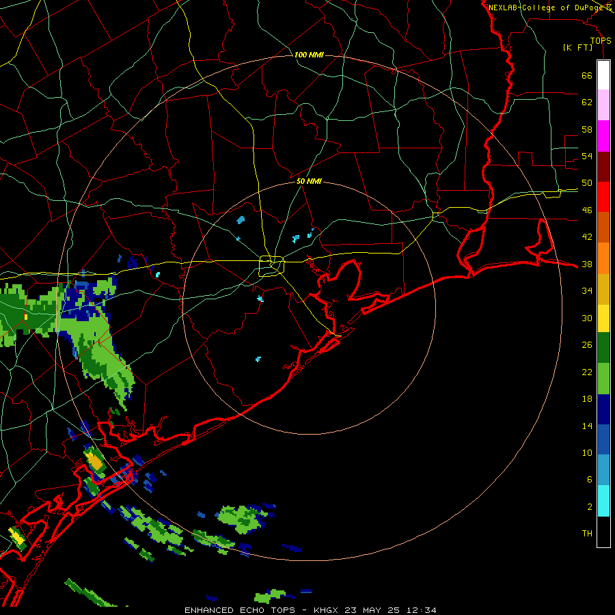Click the legend value 30
The image size is (615, 615).
[587, 318]
